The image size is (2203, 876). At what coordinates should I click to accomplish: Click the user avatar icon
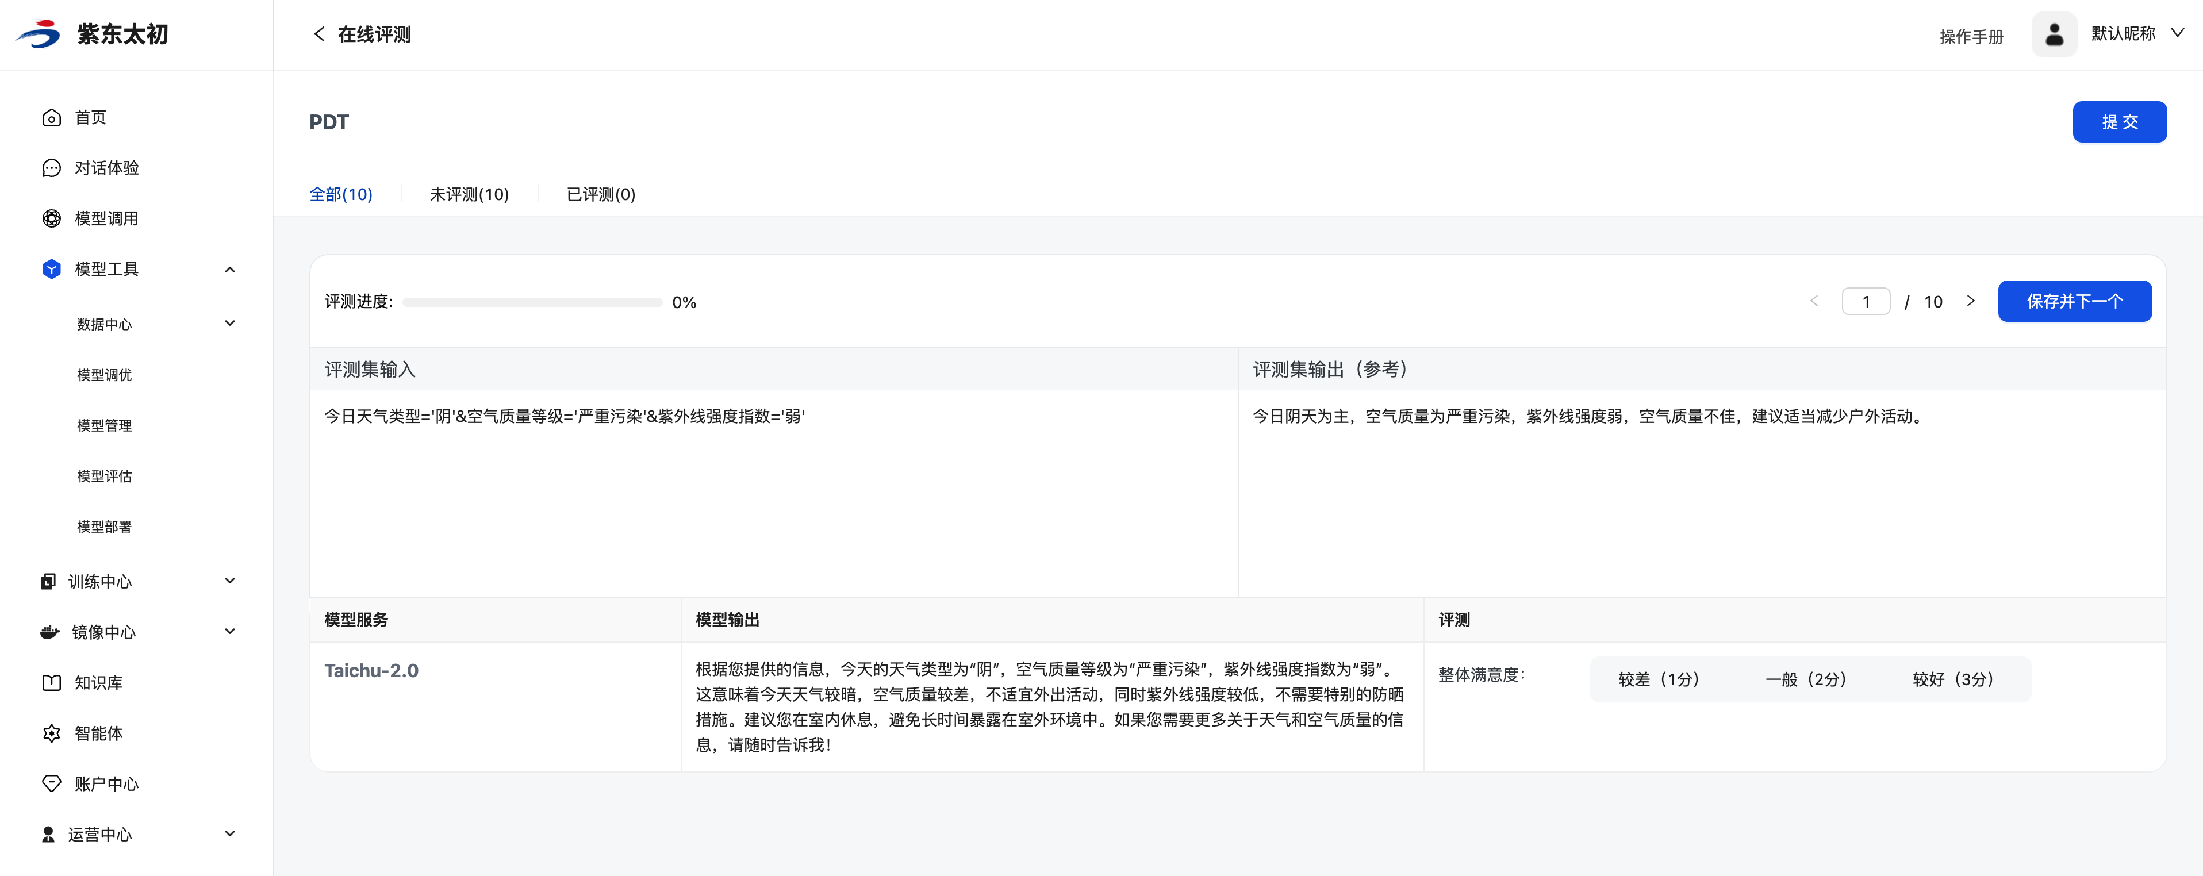(x=2054, y=35)
